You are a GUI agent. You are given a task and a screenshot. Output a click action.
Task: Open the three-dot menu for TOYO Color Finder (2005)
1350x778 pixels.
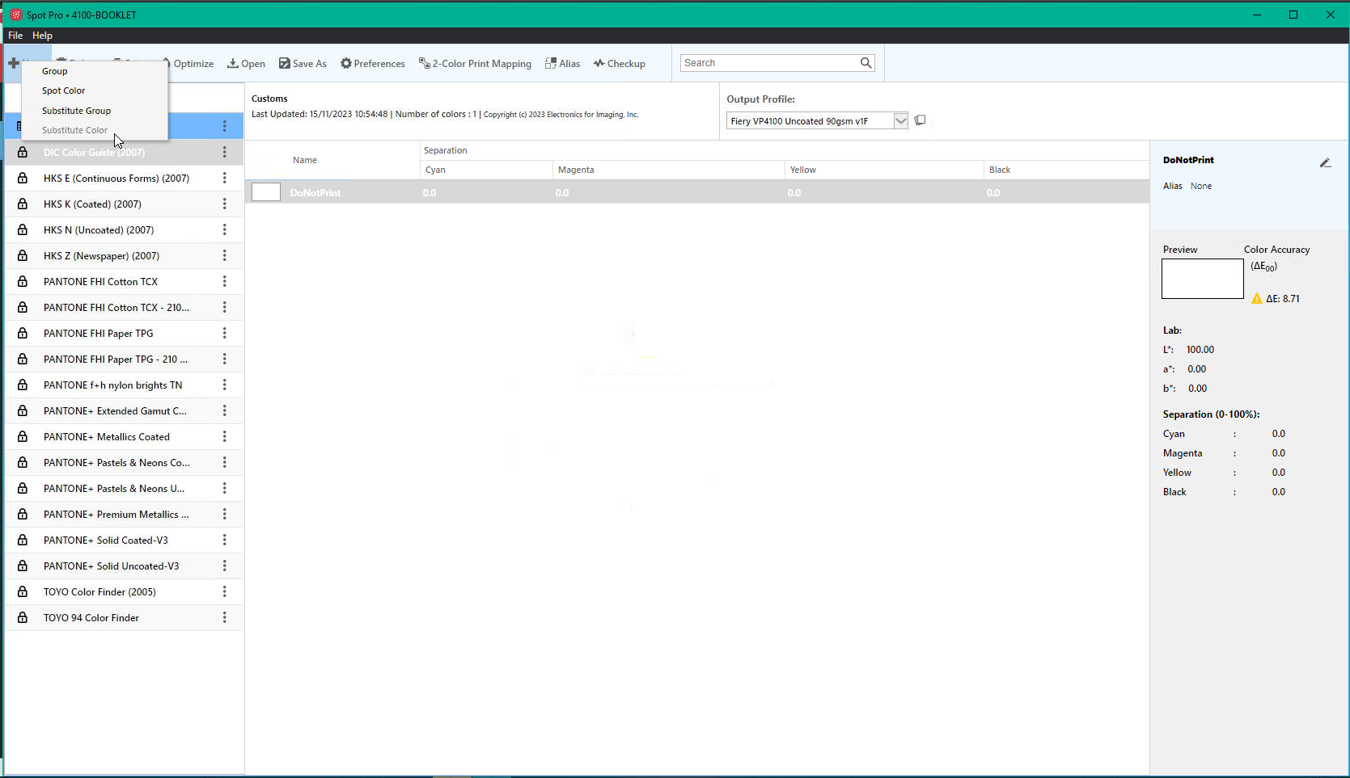[225, 591]
